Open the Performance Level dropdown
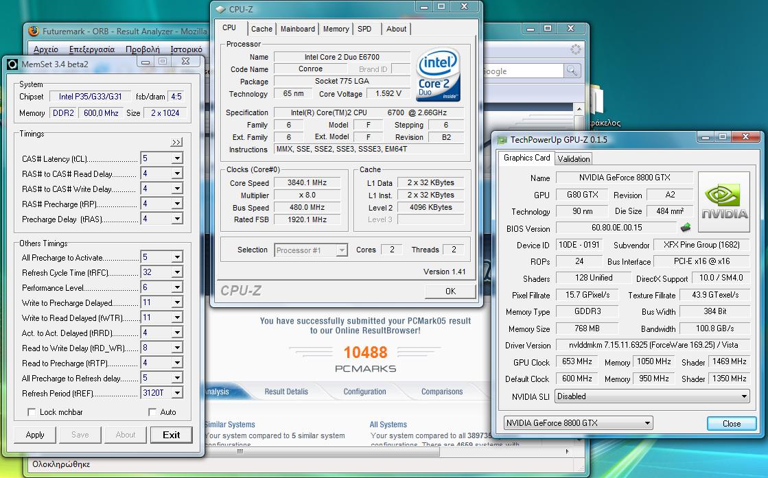Viewport: 768px width, 478px height. coord(177,287)
